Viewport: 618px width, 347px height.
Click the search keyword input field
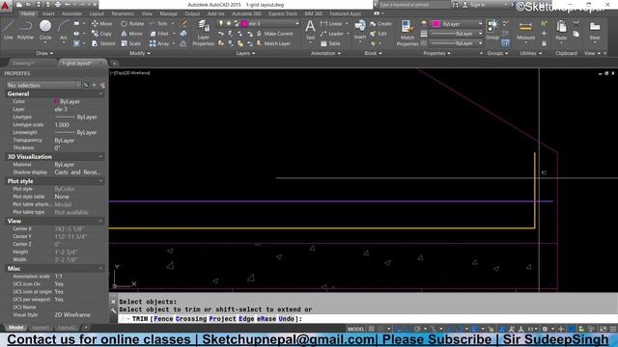point(414,5)
